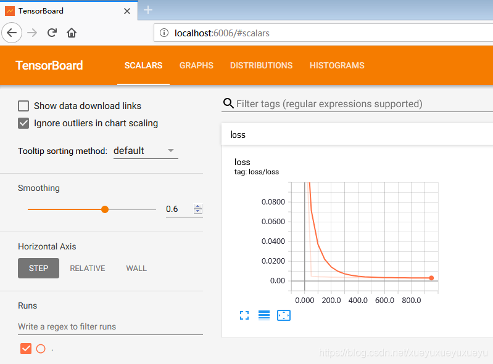Decrease the smoothing value with down arrow
The height and width of the screenshot is (364, 493).
pos(198,211)
